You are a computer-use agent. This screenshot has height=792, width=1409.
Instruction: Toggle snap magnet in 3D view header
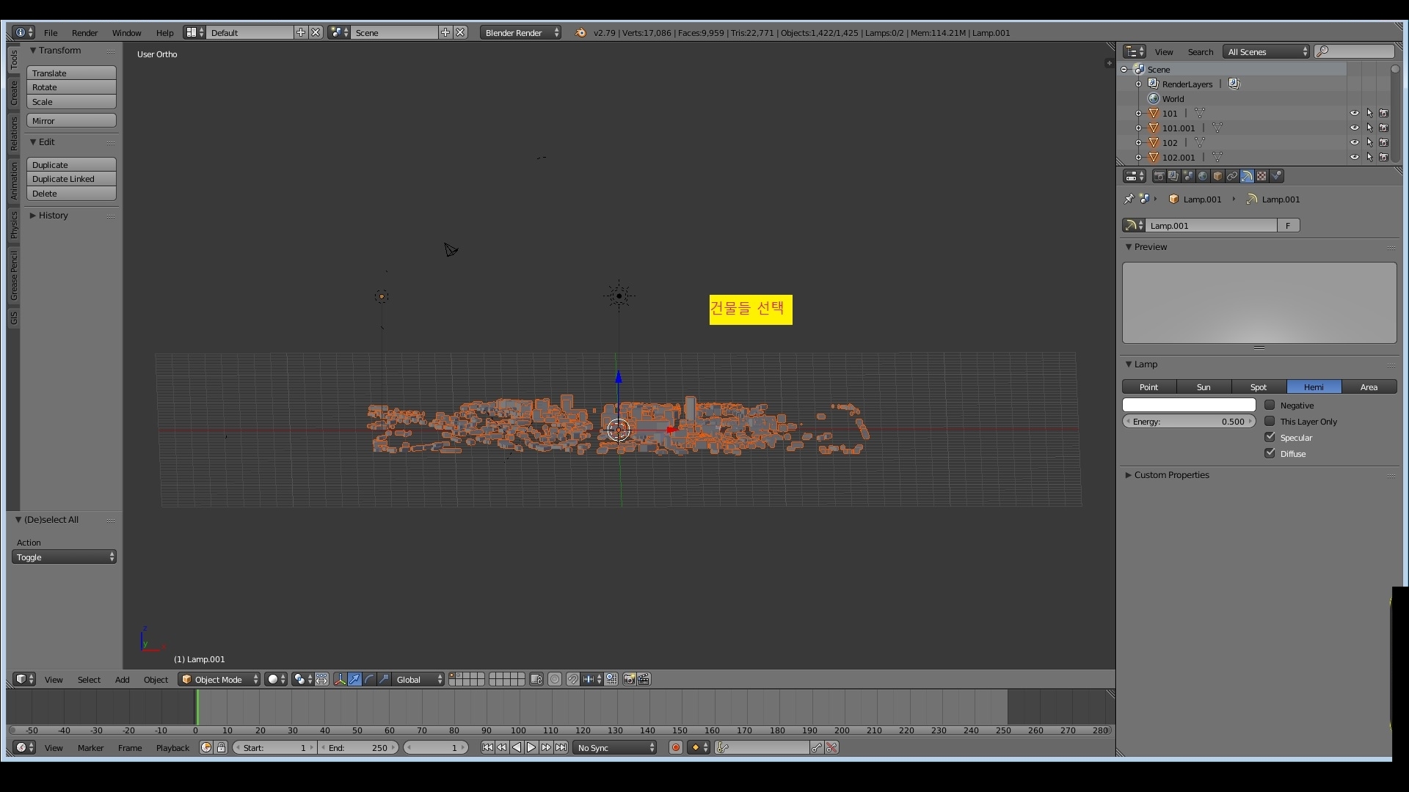(x=572, y=680)
